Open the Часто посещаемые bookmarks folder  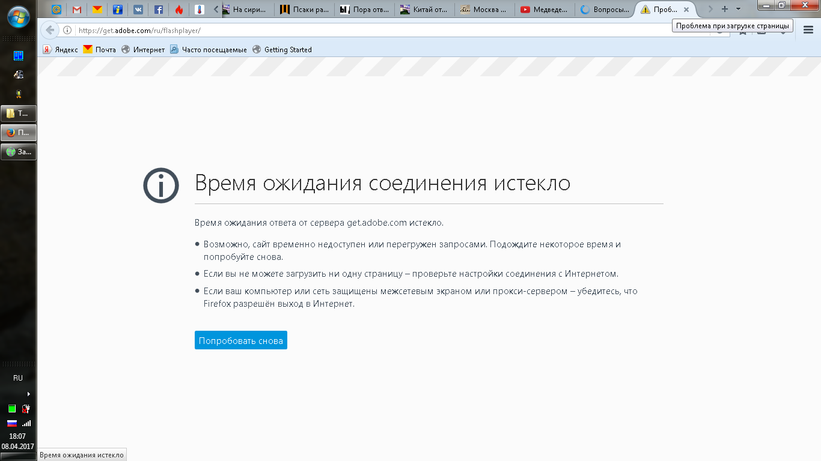(x=208, y=50)
